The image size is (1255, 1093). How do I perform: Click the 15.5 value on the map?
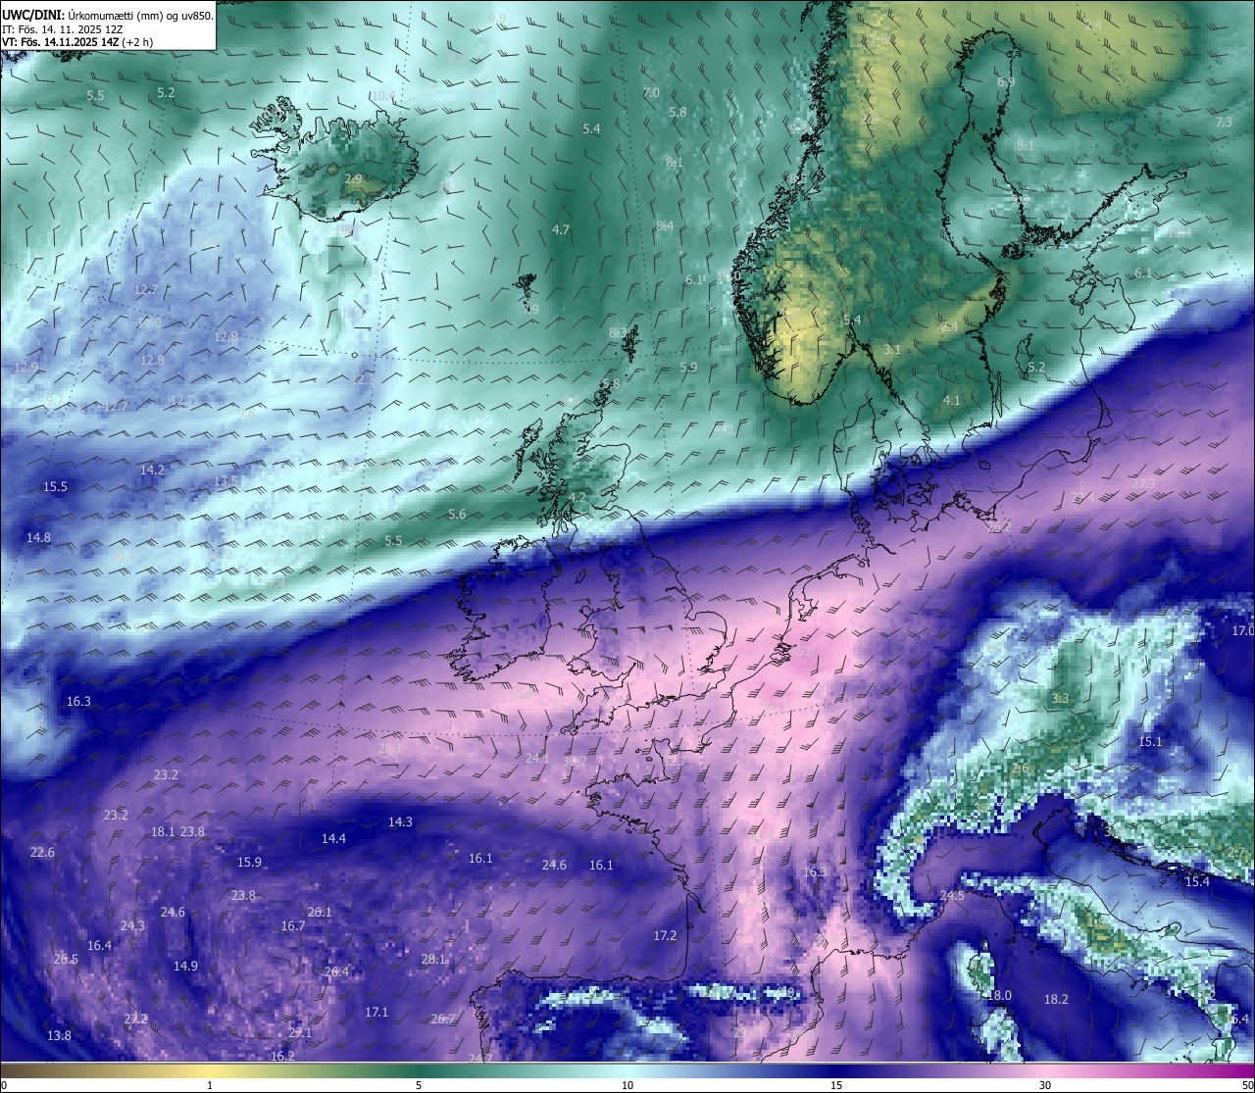[x=55, y=487]
